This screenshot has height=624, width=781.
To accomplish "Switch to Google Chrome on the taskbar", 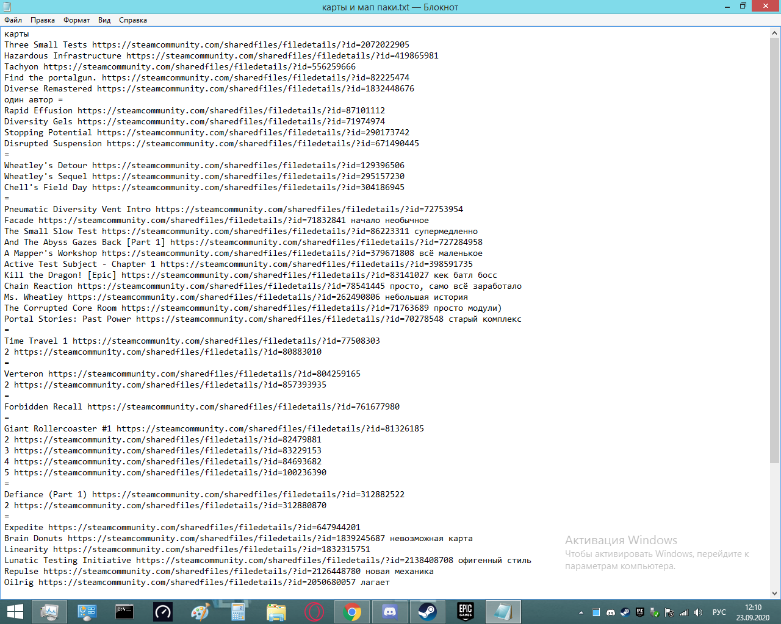I will tap(352, 612).
